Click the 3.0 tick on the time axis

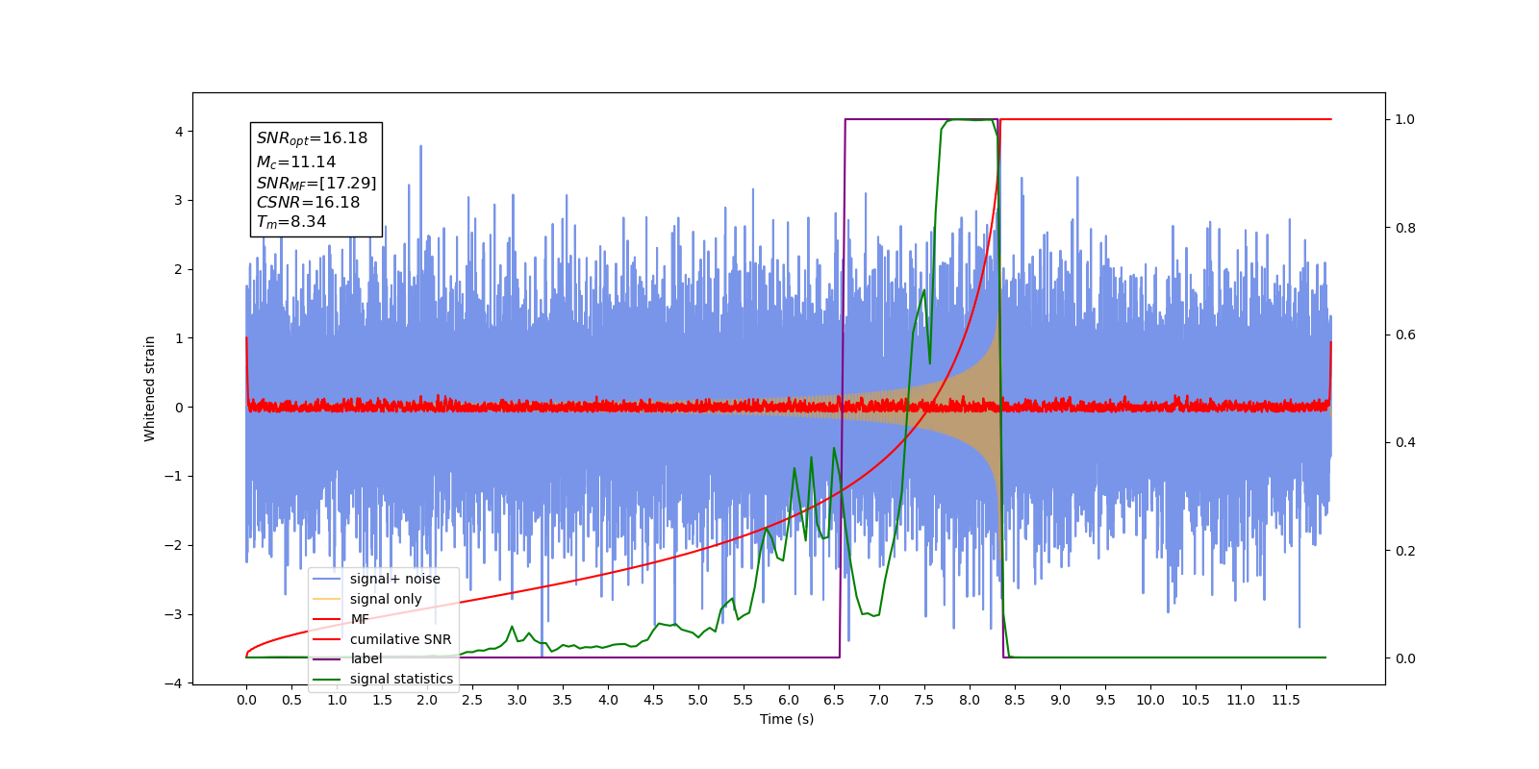pos(517,700)
